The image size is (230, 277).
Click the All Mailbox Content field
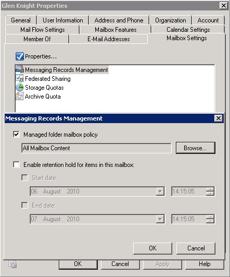96,148
